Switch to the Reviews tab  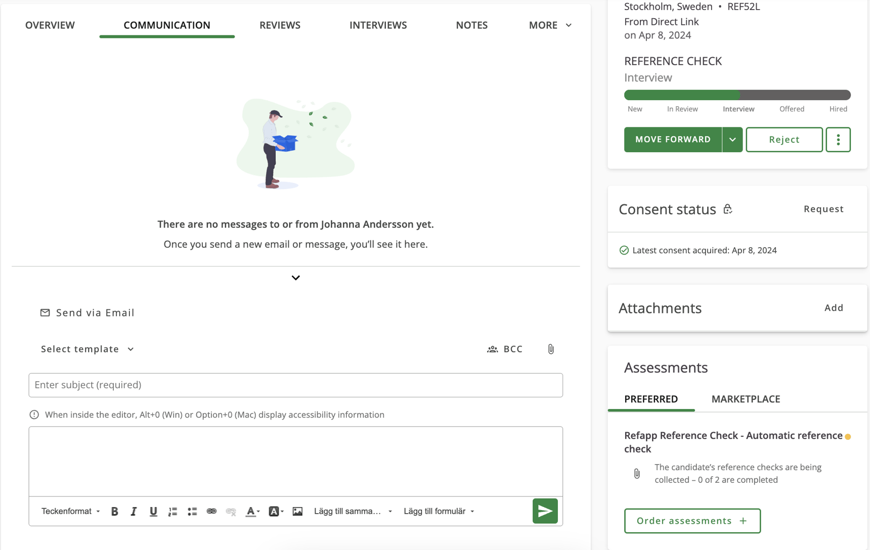tap(280, 25)
